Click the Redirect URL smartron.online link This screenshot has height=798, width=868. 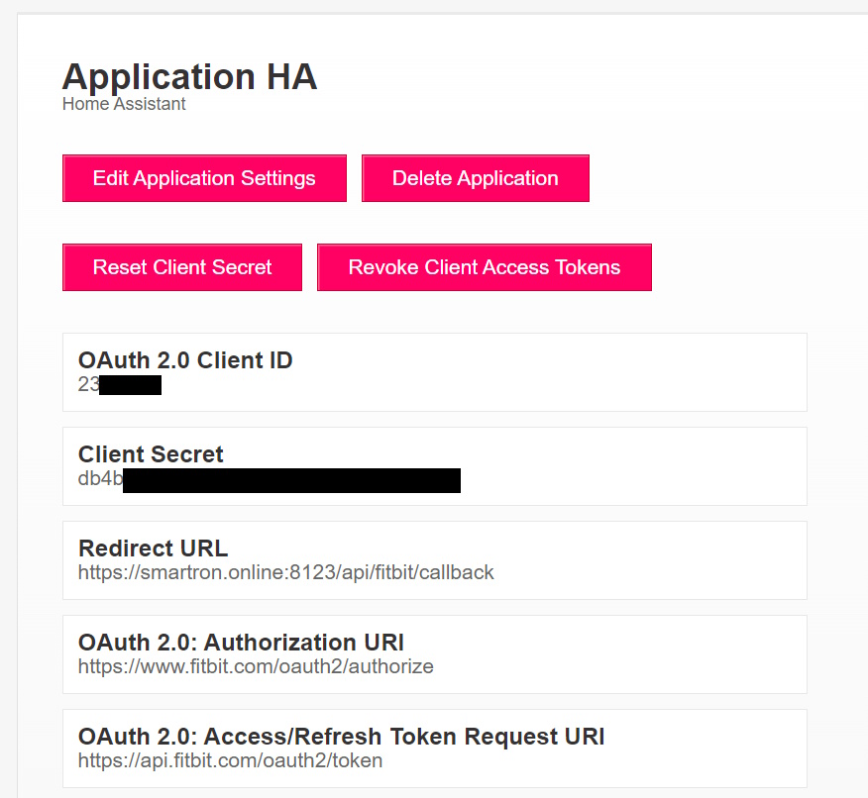coord(285,571)
